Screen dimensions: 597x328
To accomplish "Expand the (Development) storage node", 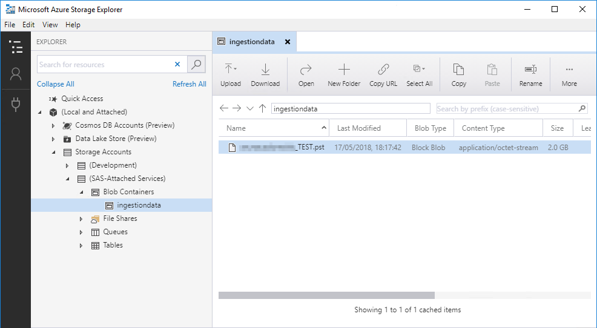I will (x=67, y=166).
